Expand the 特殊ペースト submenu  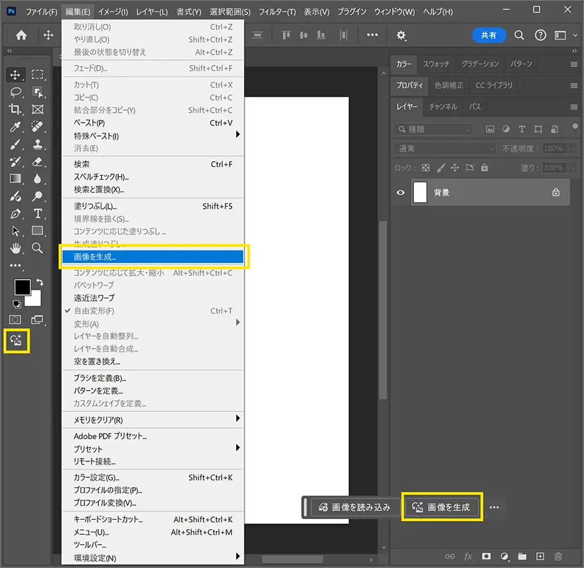[153, 136]
